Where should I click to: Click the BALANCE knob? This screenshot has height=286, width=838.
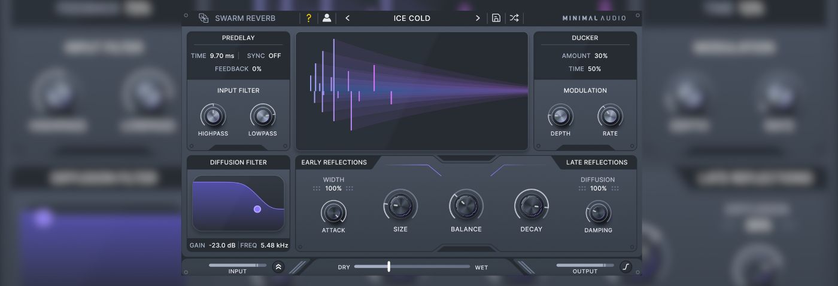point(466,207)
